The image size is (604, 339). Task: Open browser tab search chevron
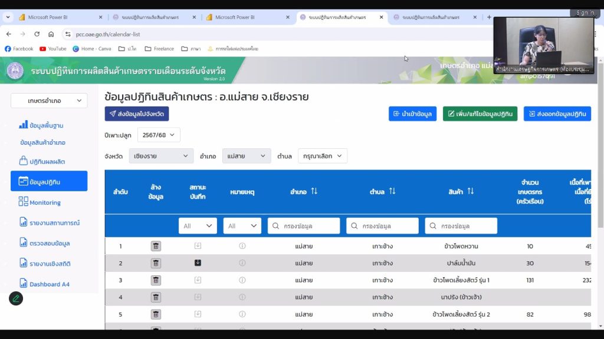tap(8, 17)
